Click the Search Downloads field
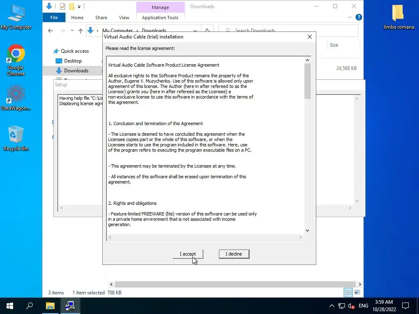Screen dimensions: 419x314 288,30
